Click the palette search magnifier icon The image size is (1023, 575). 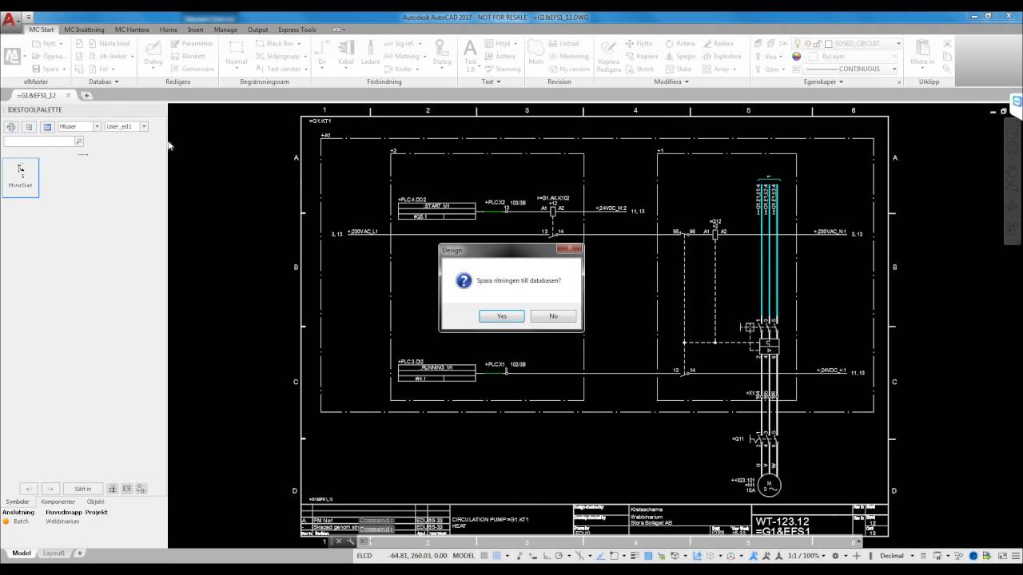pos(78,141)
